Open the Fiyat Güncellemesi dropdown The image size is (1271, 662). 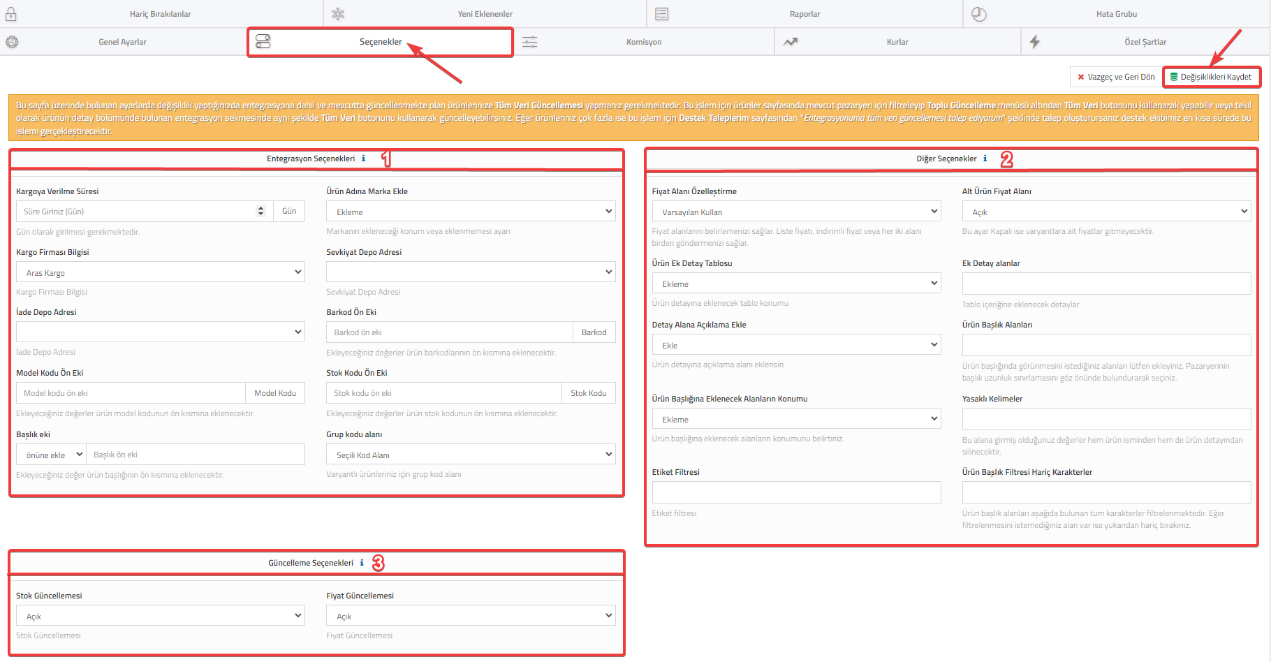point(471,615)
